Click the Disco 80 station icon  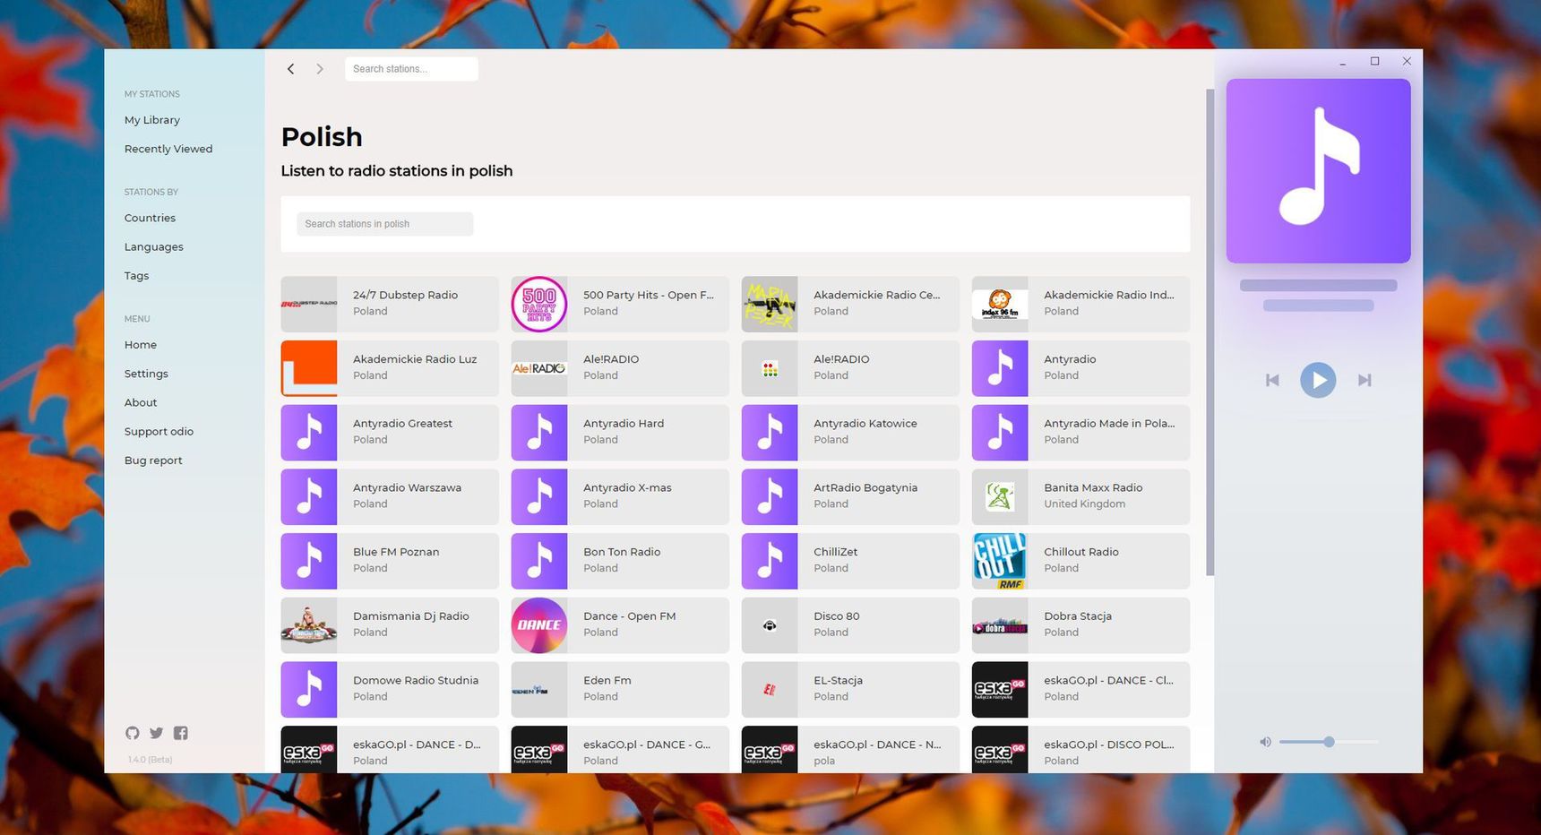(770, 625)
